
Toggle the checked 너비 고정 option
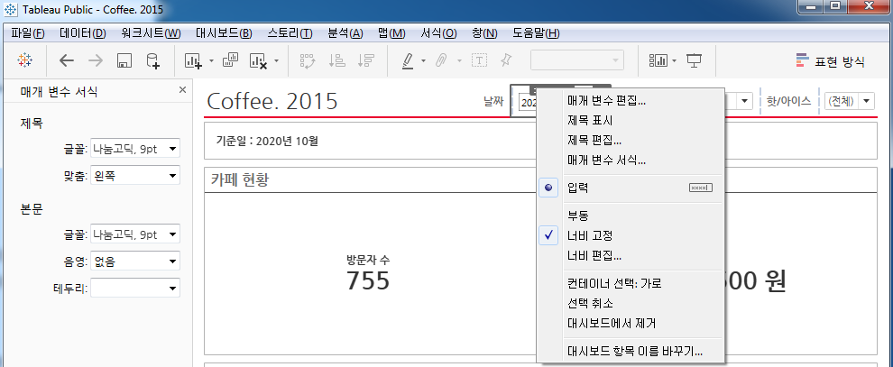[x=631, y=235]
